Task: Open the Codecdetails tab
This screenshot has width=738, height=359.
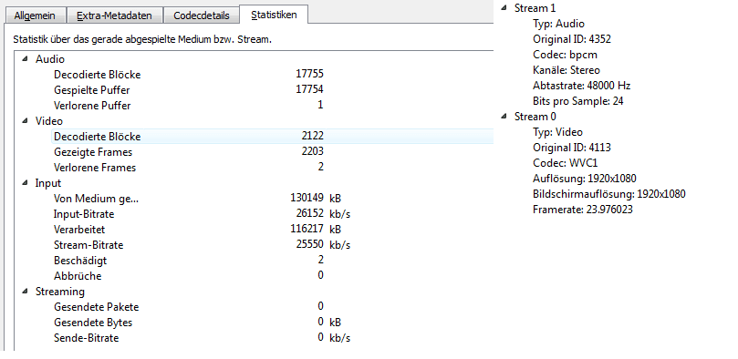Action: click(x=202, y=15)
